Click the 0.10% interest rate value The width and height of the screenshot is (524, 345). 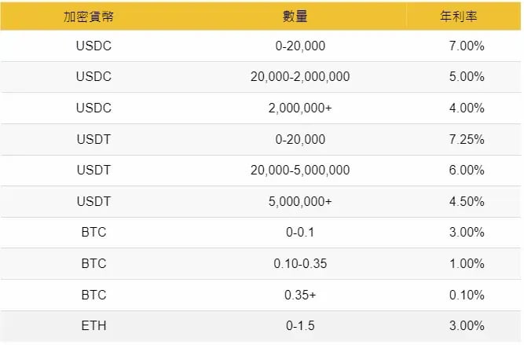(467, 295)
